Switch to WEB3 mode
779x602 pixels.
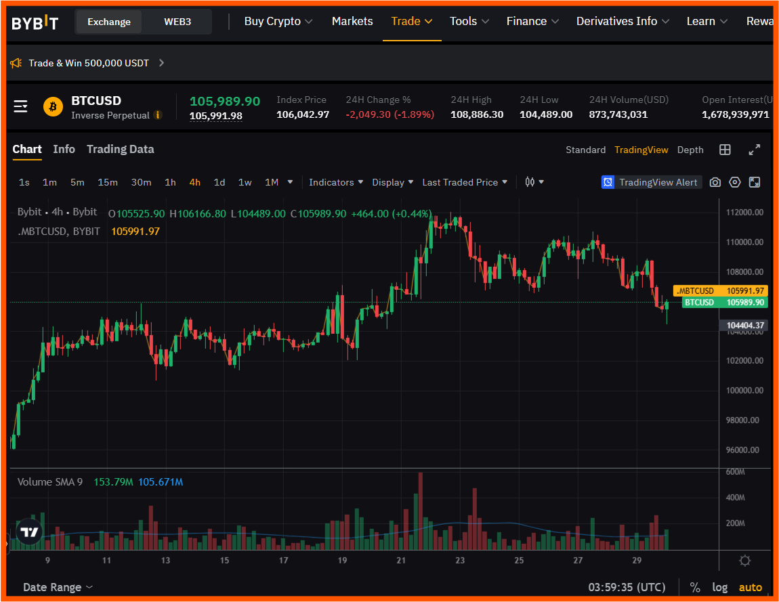point(177,22)
